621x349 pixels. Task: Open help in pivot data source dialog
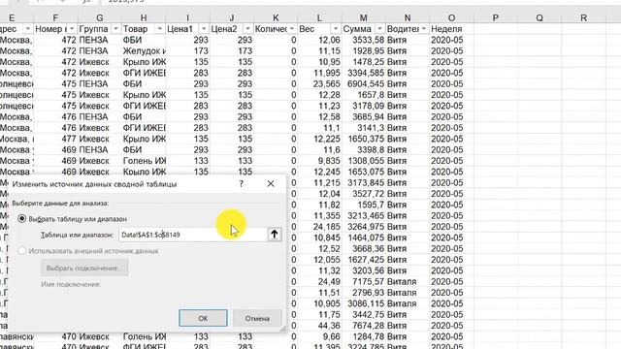pos(242,184)
